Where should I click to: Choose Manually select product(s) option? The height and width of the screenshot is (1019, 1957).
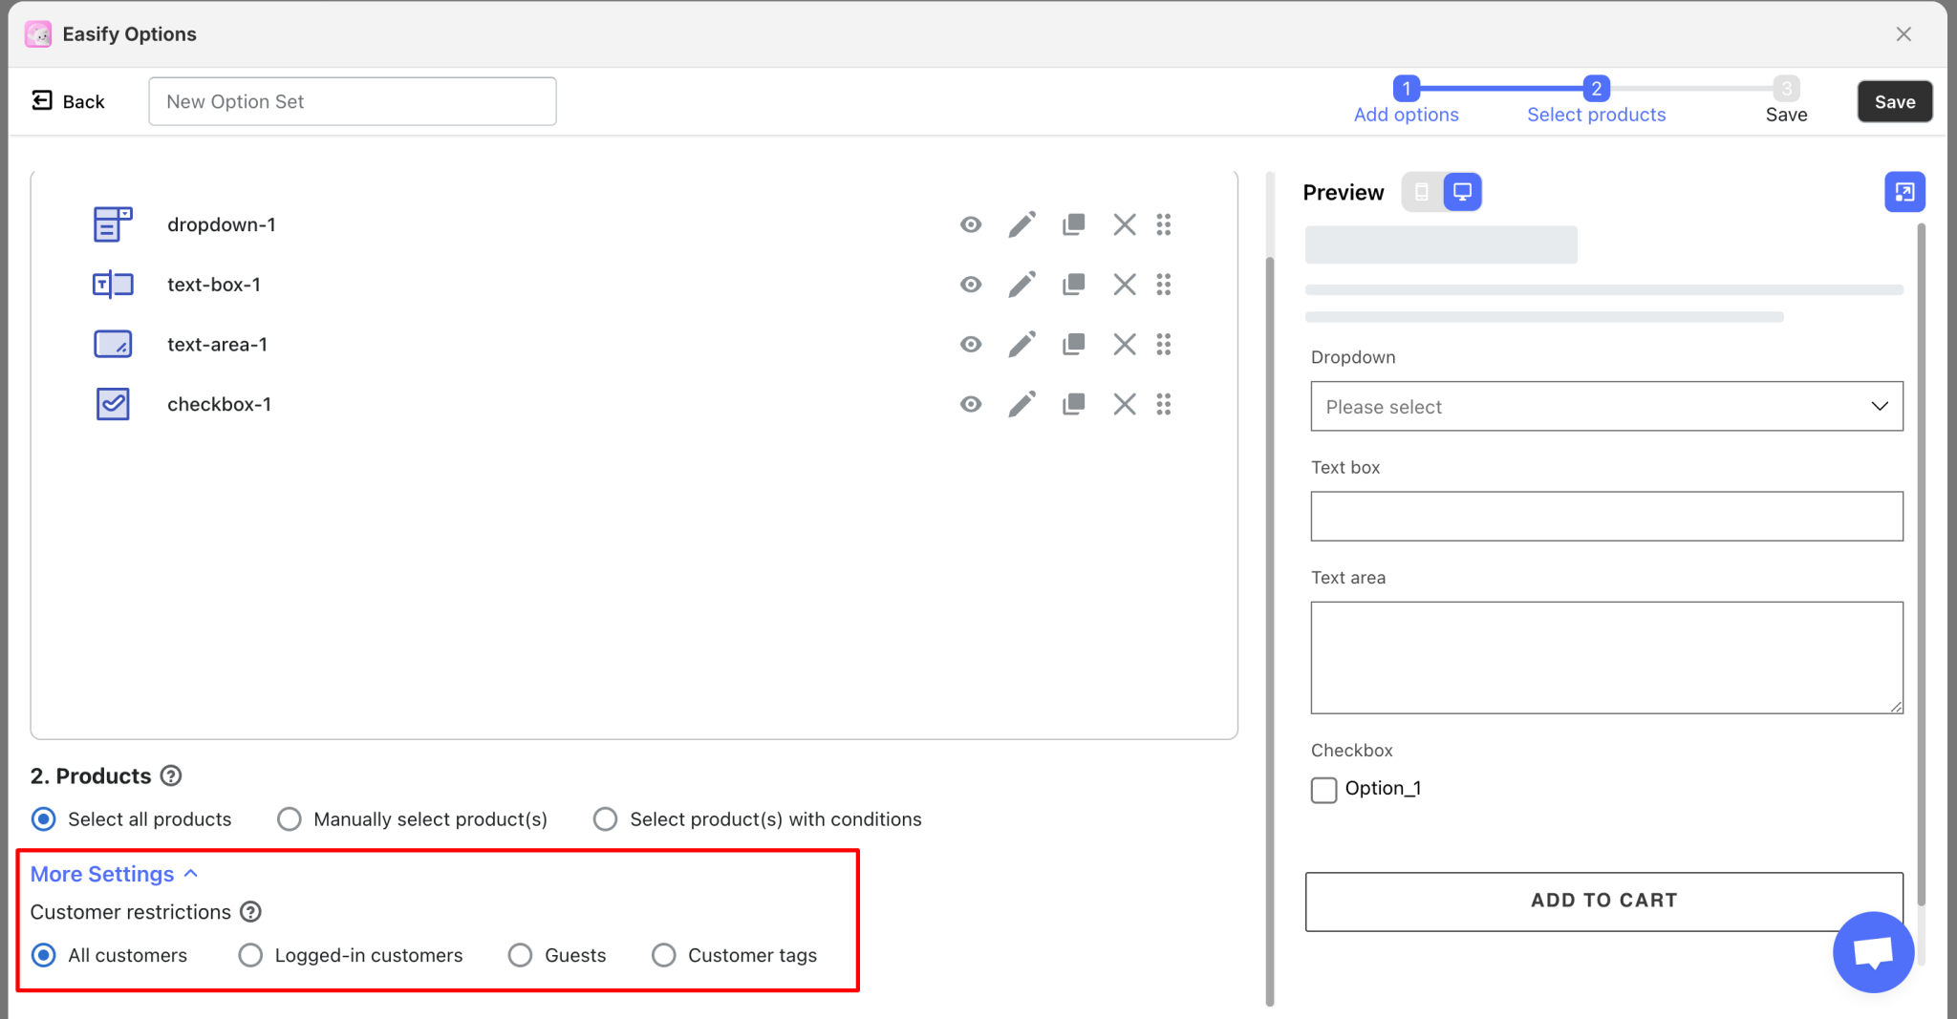pos(288,818)
